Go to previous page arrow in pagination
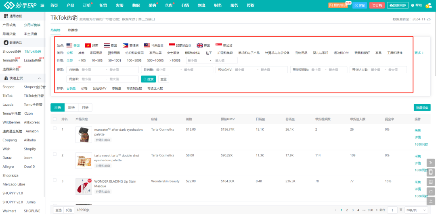 pos(335,210)
